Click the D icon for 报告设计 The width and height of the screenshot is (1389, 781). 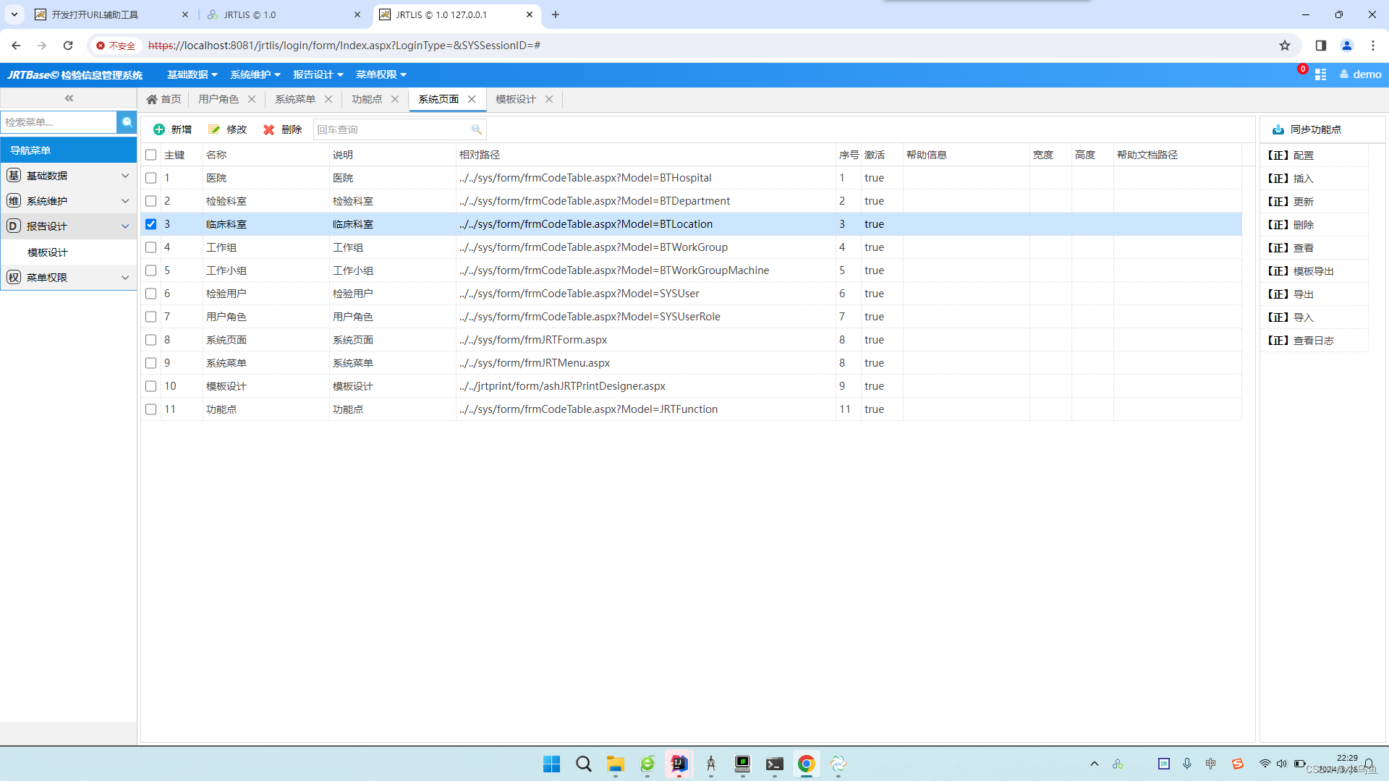click(x=14, y=226)
